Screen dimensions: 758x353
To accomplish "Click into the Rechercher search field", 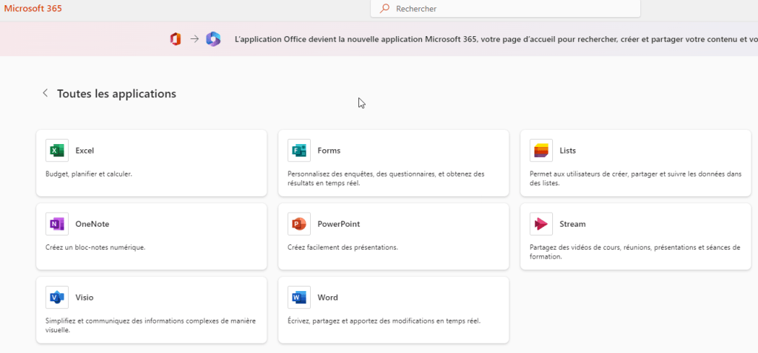I will click(511, 9).
